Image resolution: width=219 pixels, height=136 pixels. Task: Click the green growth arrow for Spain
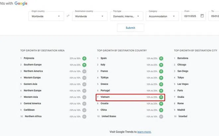[161, 58]
